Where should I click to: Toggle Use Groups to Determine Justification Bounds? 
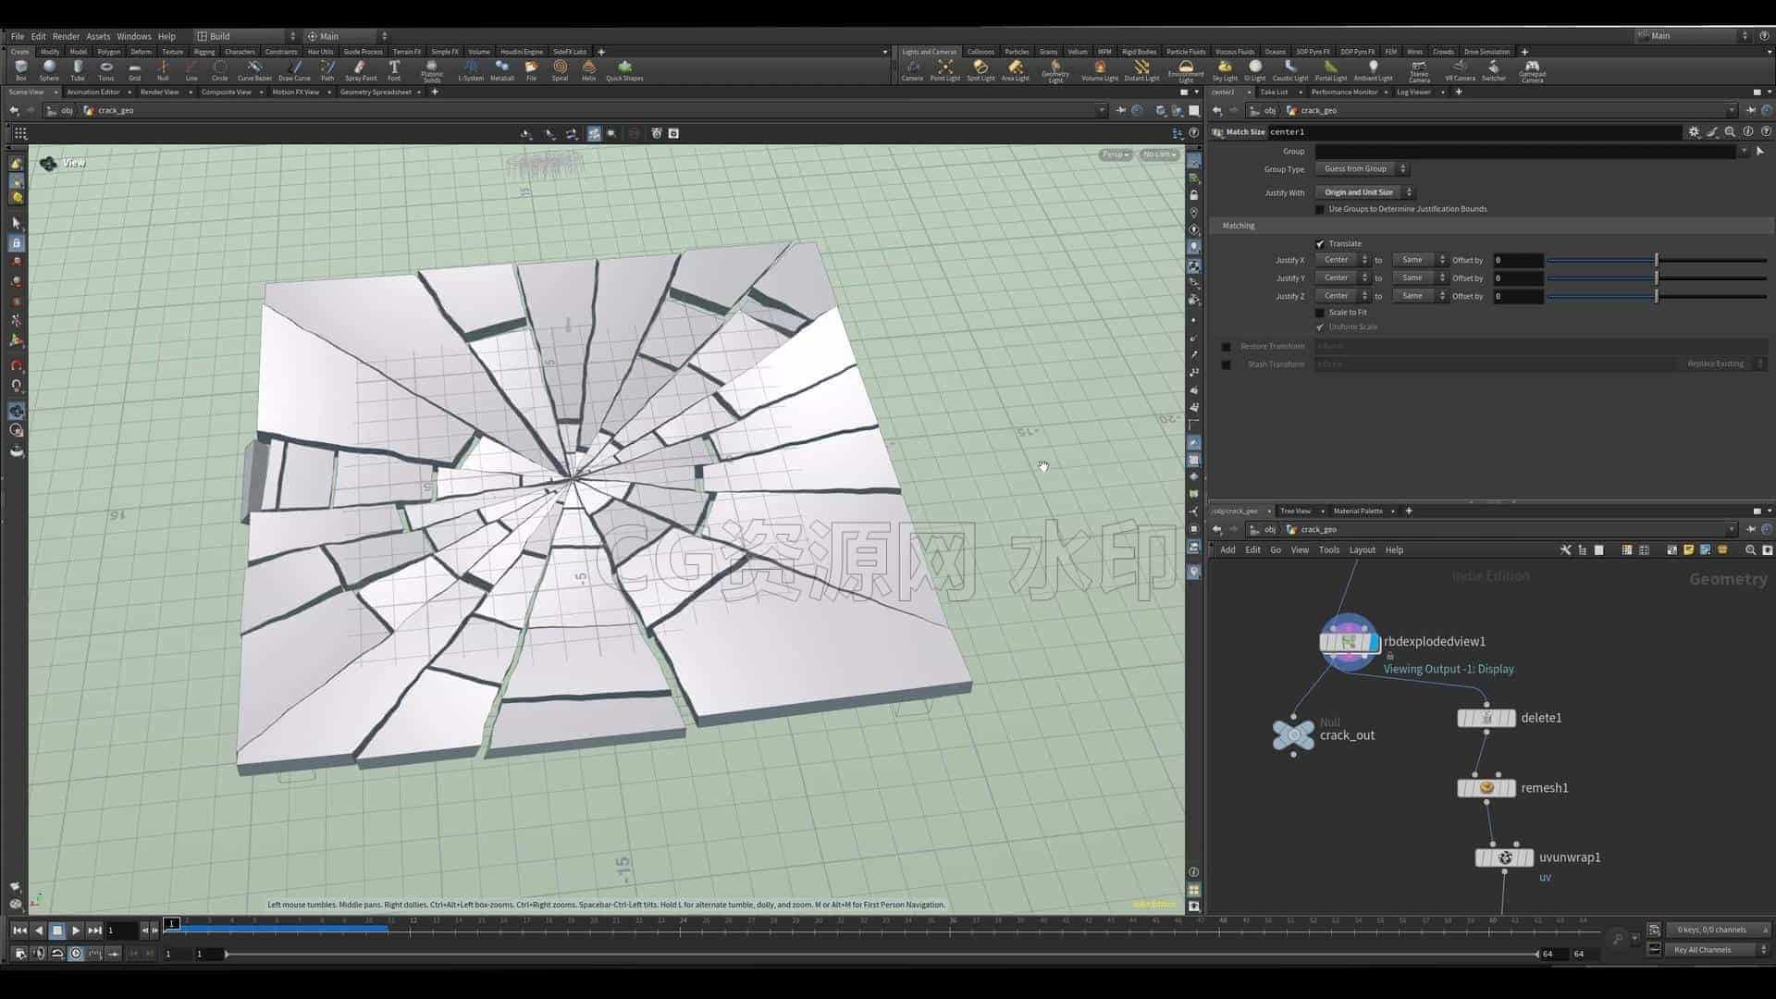1320,210
